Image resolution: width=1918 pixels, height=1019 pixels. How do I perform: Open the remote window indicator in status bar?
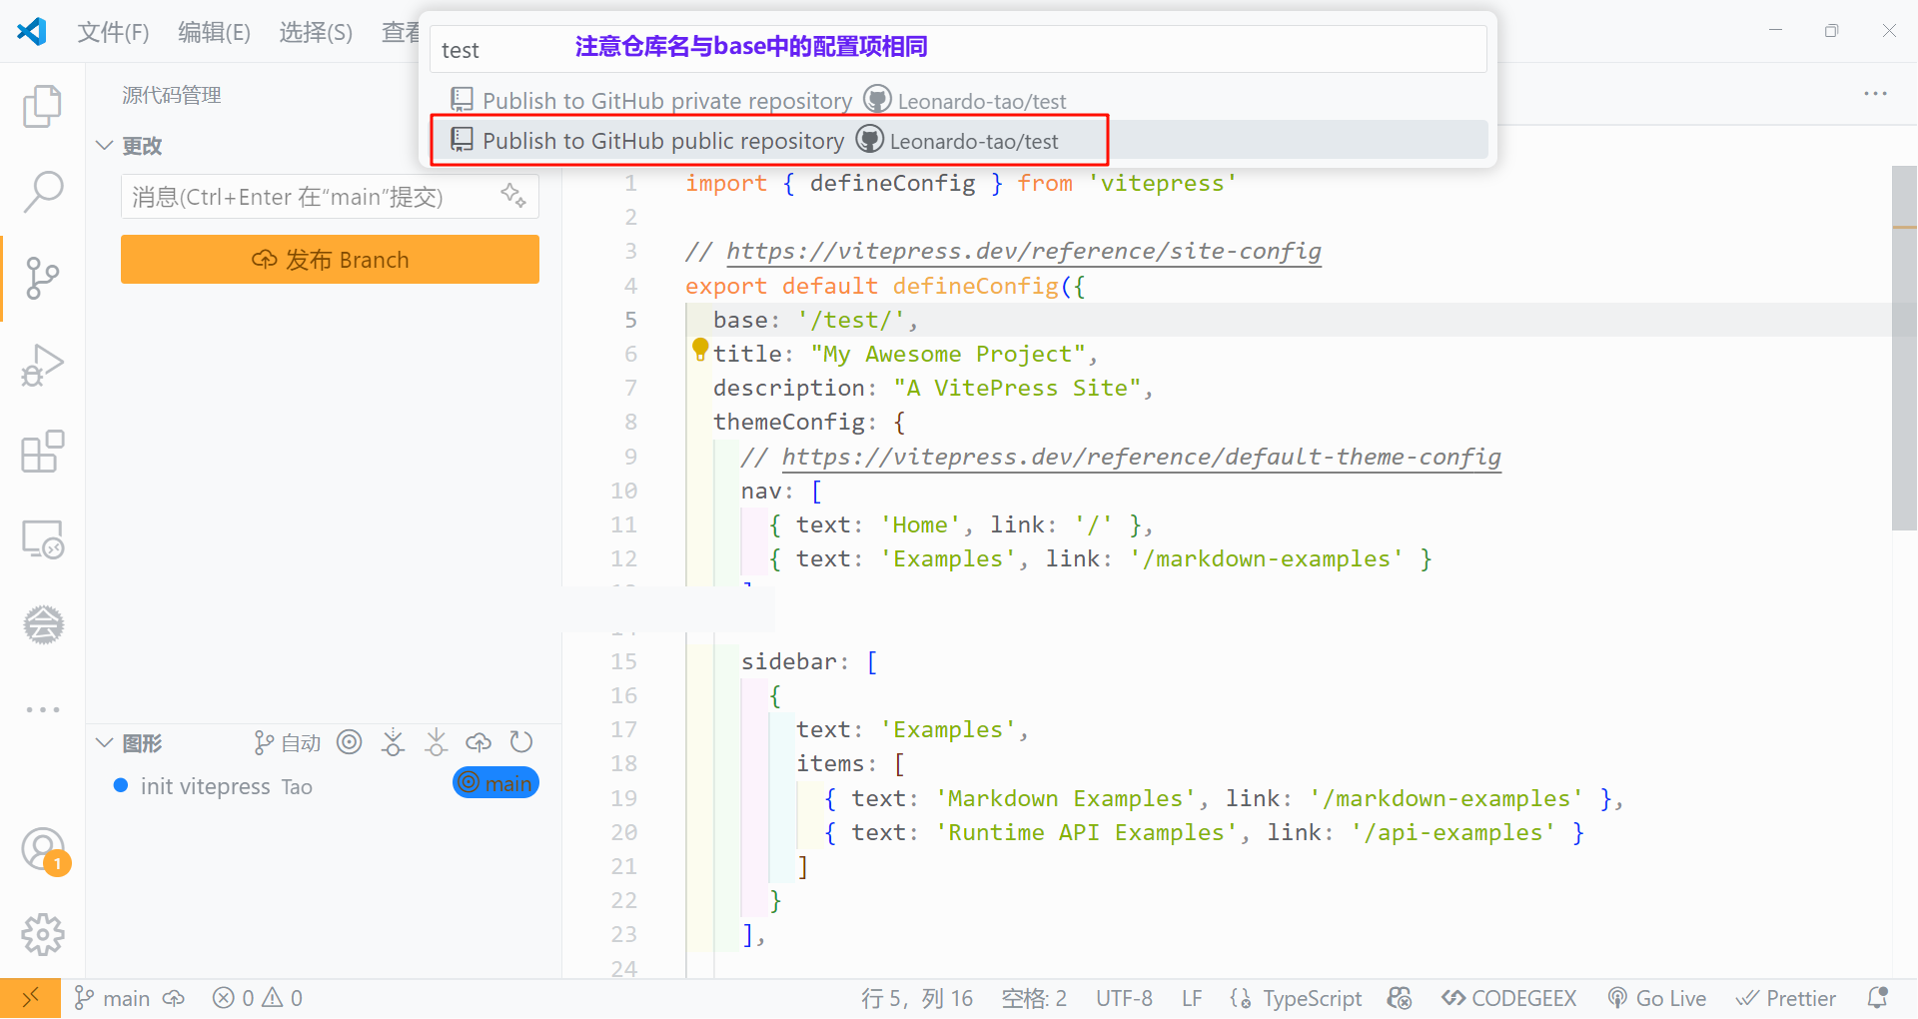30,998
